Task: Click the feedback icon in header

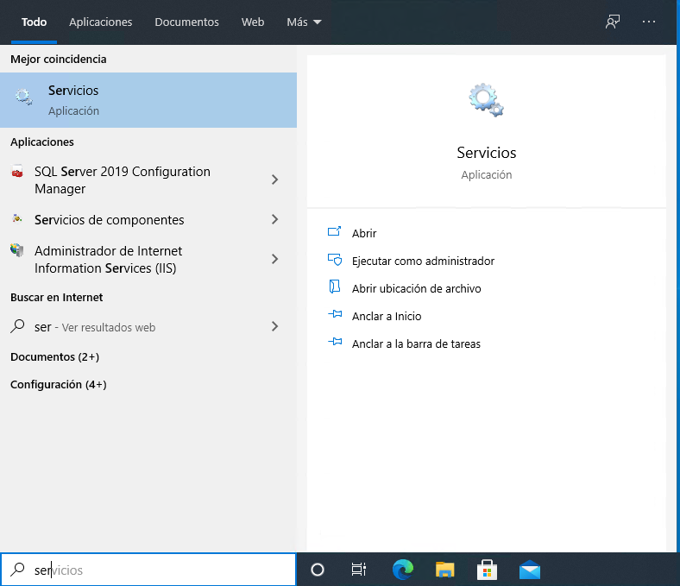Action: pyautogui.click(x=613, y=22)
